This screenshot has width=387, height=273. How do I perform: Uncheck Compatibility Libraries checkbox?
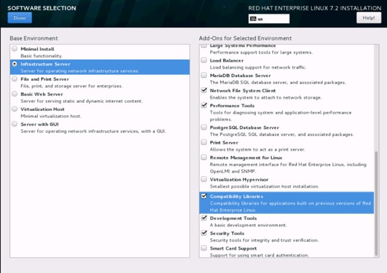(204, 196)
